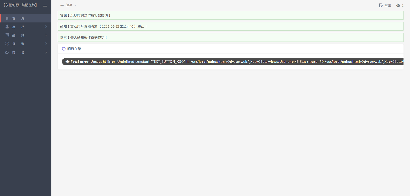Select the 用戶 sidebar menu label
This screenshot has height=196, width=410.
tap(18, 27)
